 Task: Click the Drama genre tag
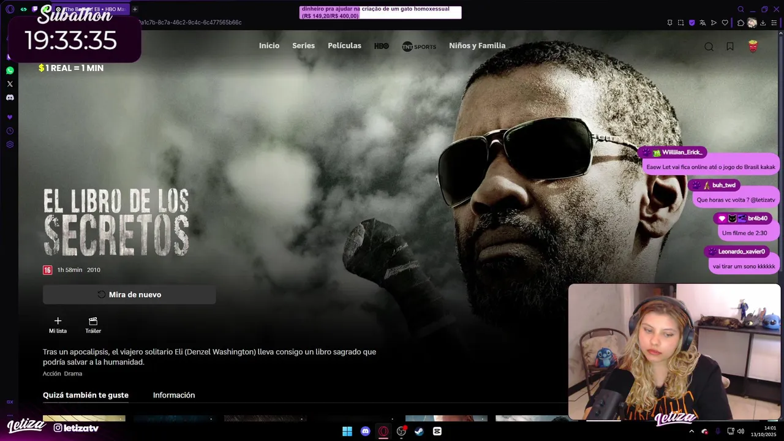pos(73,374)
